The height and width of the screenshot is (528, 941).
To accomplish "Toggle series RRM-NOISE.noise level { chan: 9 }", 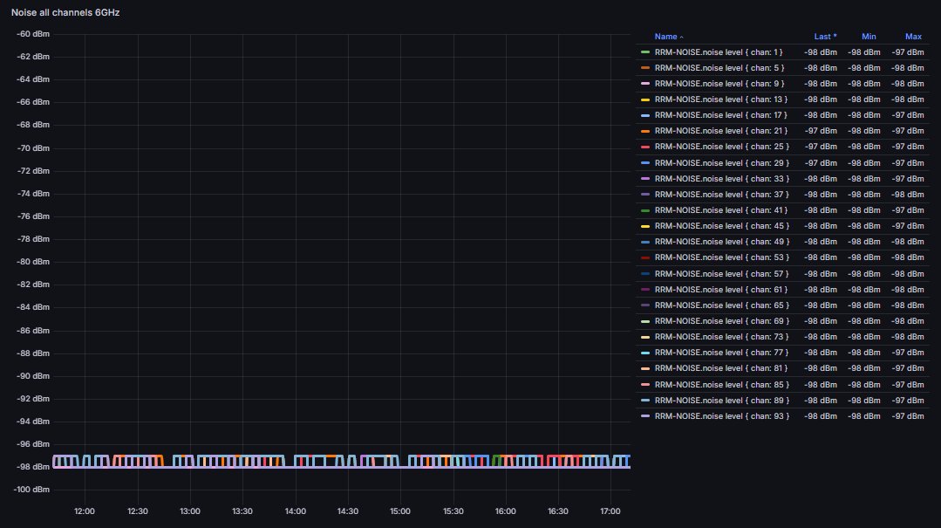I will (719, 84).
